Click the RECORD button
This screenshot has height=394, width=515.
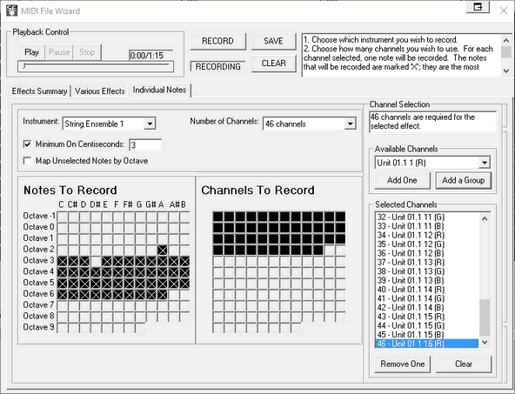pyautogui.click(x=217, y=41)
